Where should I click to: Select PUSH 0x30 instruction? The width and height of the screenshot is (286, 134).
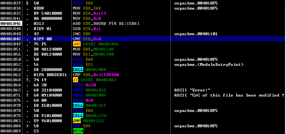point(84,85)
